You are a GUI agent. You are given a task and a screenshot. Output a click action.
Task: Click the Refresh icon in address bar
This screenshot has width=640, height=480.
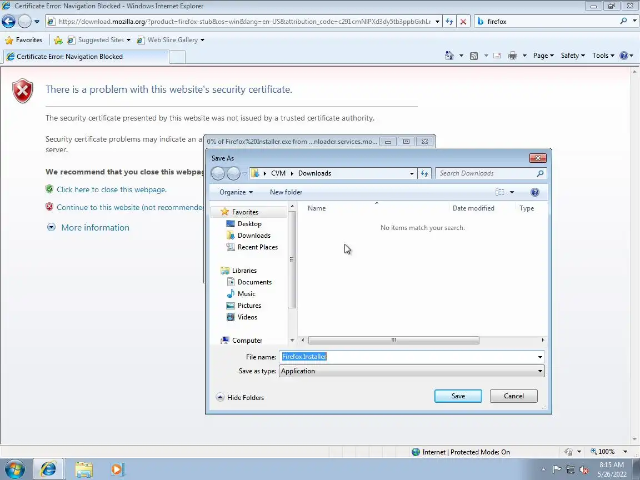[449, 21]
